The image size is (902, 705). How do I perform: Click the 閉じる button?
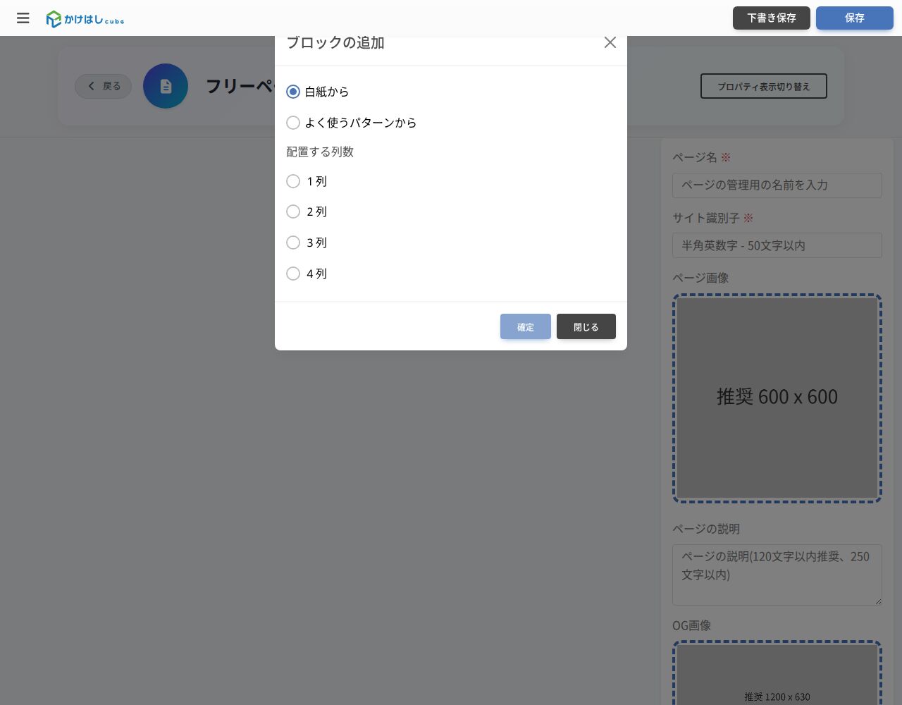pyautogui.click(x=586, y=326)
